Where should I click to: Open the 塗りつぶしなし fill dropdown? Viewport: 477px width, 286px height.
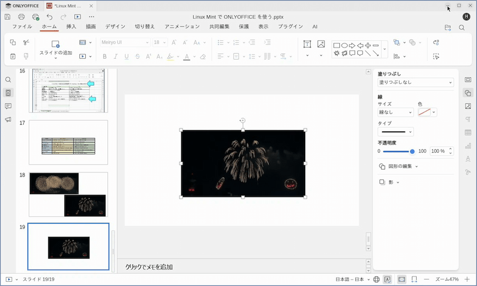click(416, 82)
